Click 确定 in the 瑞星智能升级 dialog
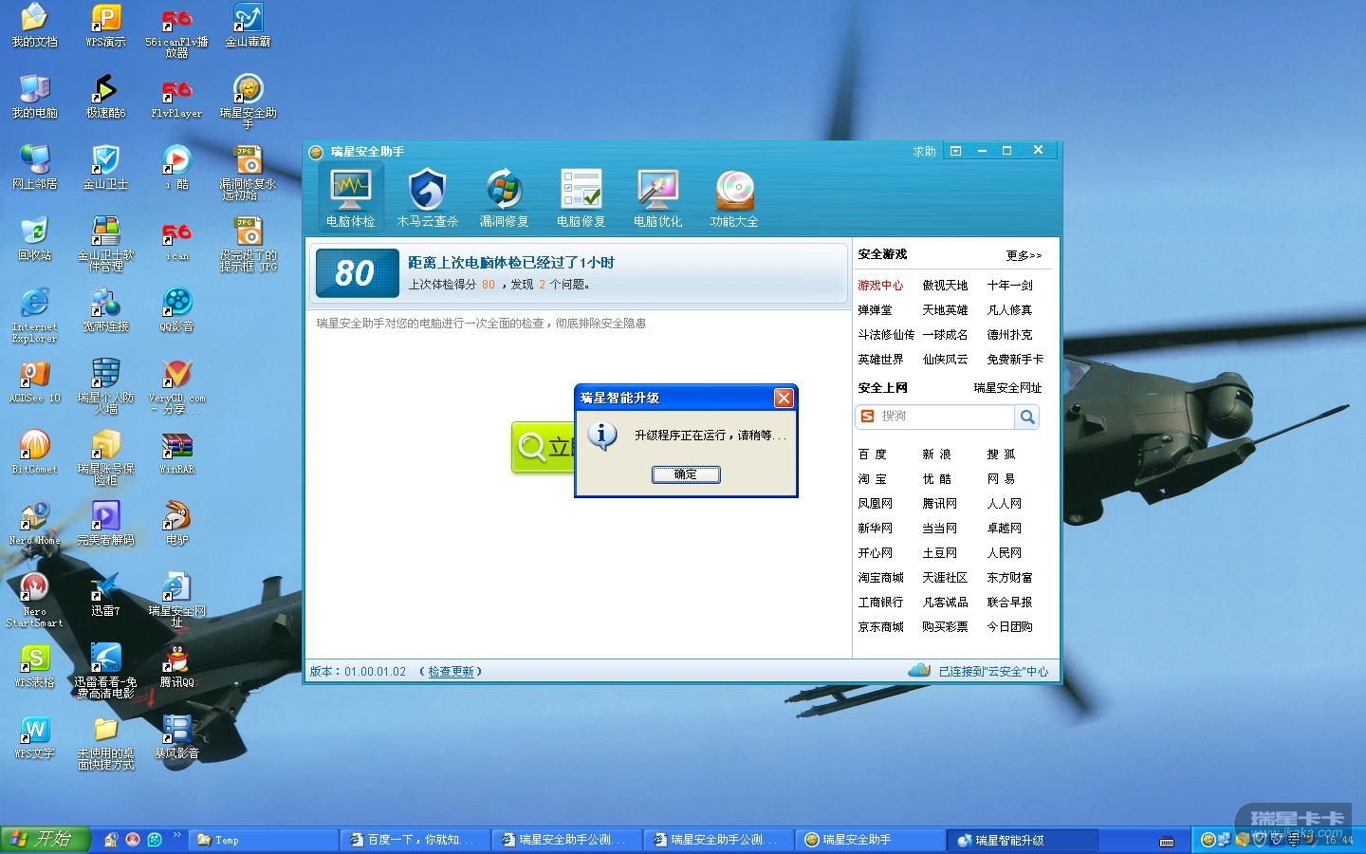This screenshot has width=1366, height=854. [686, 474]
